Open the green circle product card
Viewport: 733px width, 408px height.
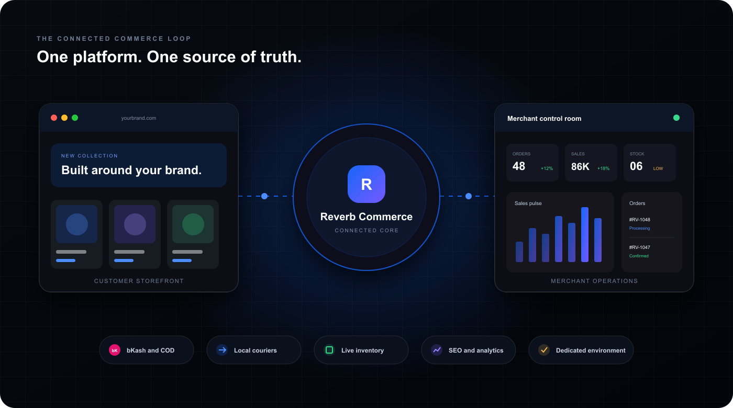point(193,234)
